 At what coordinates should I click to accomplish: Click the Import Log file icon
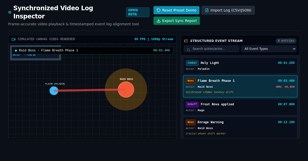point(207,10)
